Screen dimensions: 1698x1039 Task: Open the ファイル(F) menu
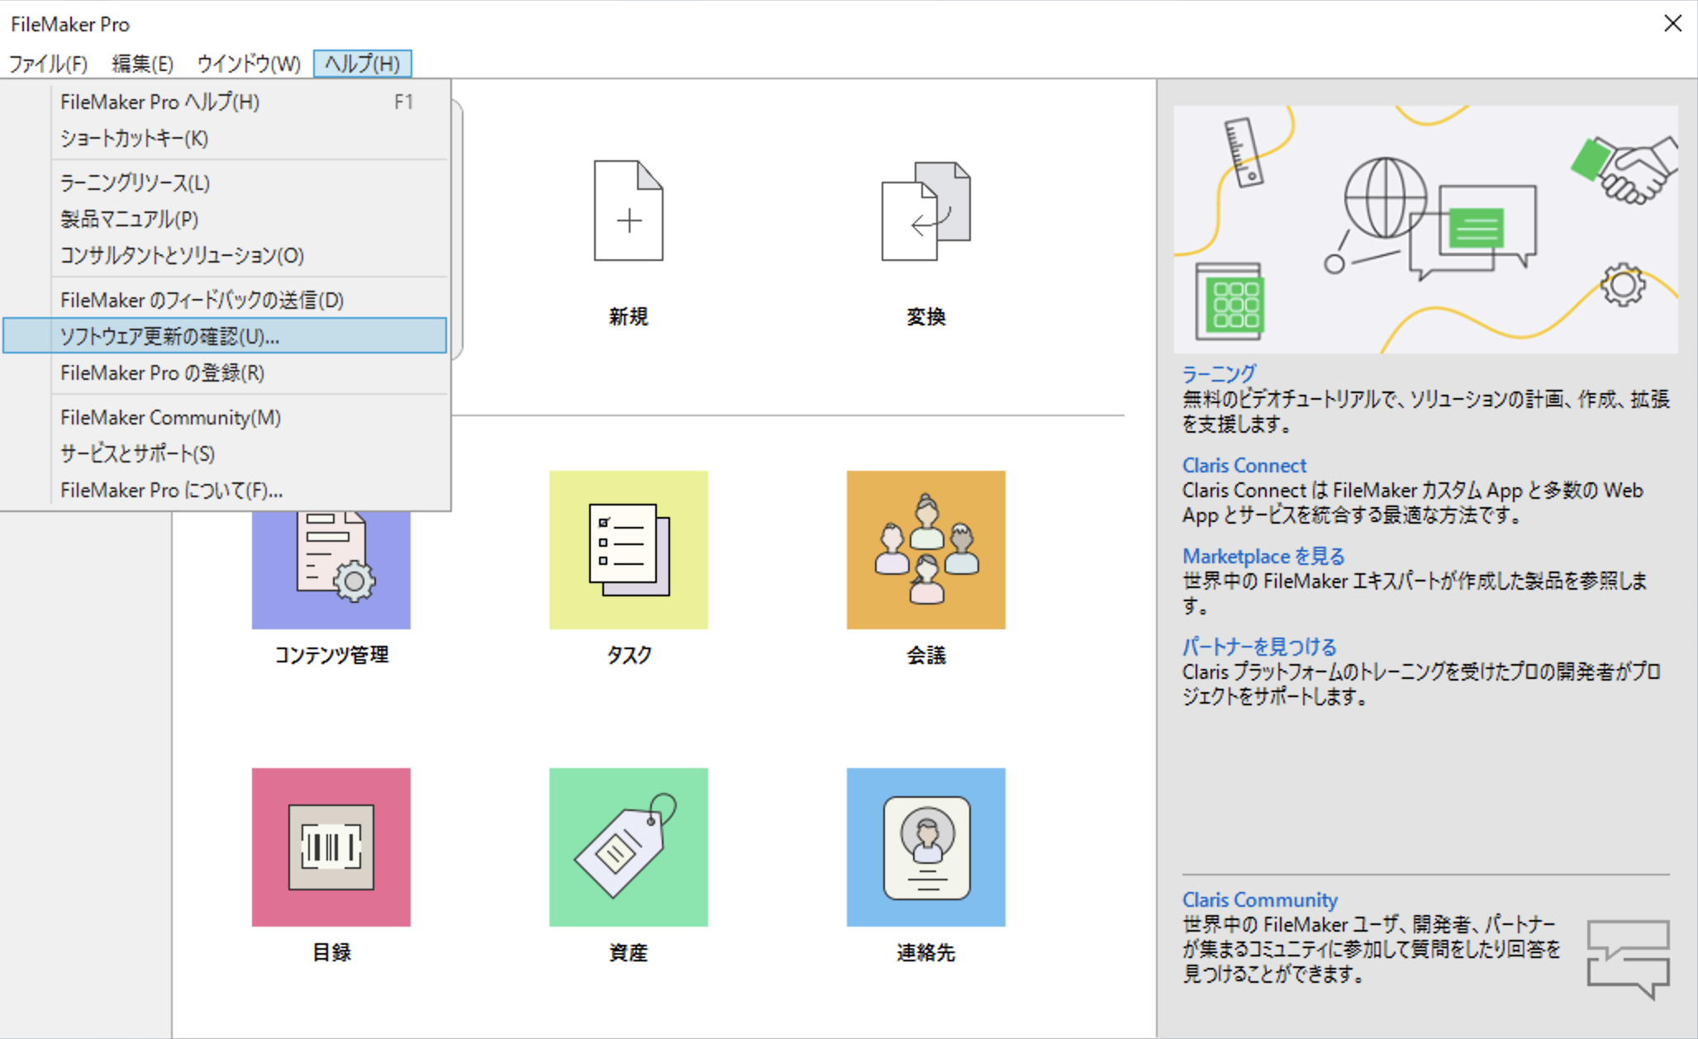coord(48,63)
